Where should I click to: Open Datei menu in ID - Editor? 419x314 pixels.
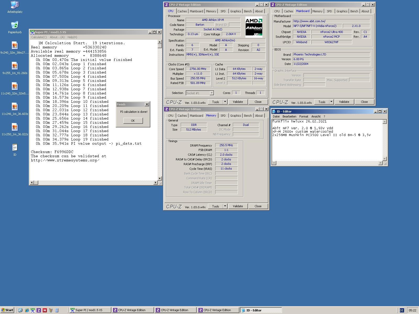(x=276, y=116)
